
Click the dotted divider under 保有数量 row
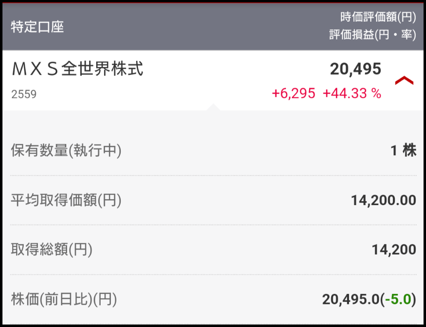tap(213, 176)
